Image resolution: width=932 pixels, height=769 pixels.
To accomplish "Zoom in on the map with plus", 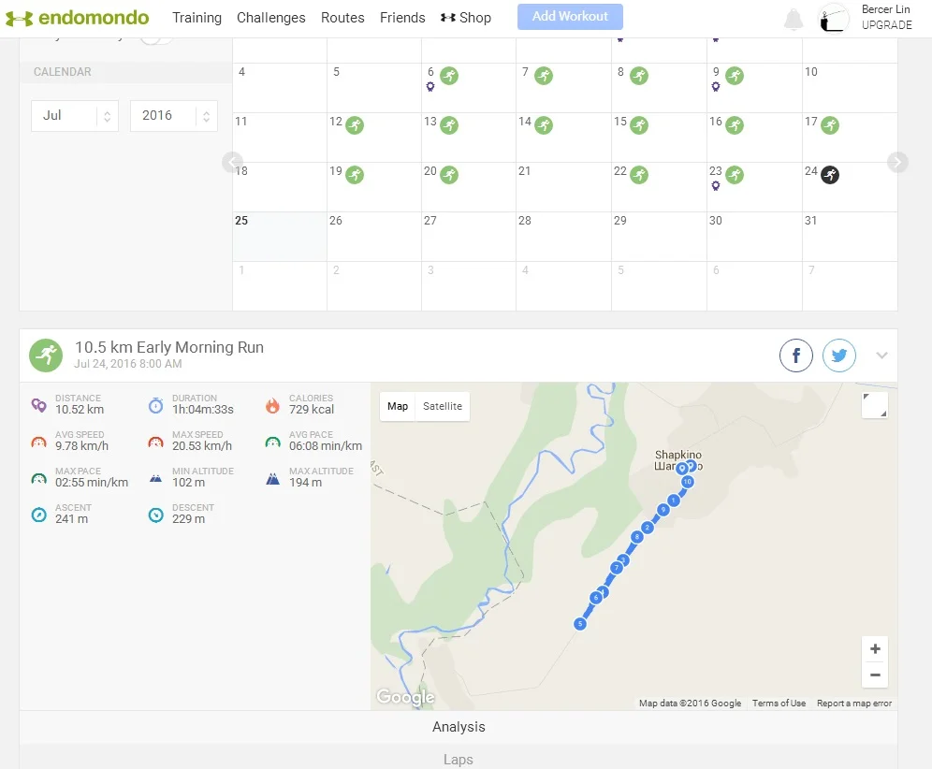I will 875,649.
